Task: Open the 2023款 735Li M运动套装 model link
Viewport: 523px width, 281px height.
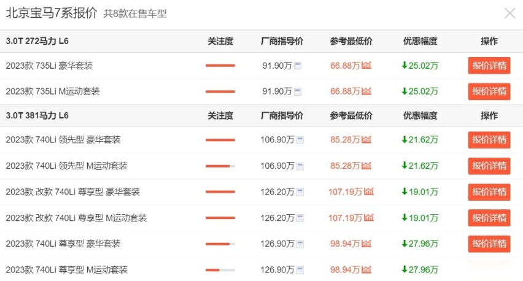Action: pos(53,91)
